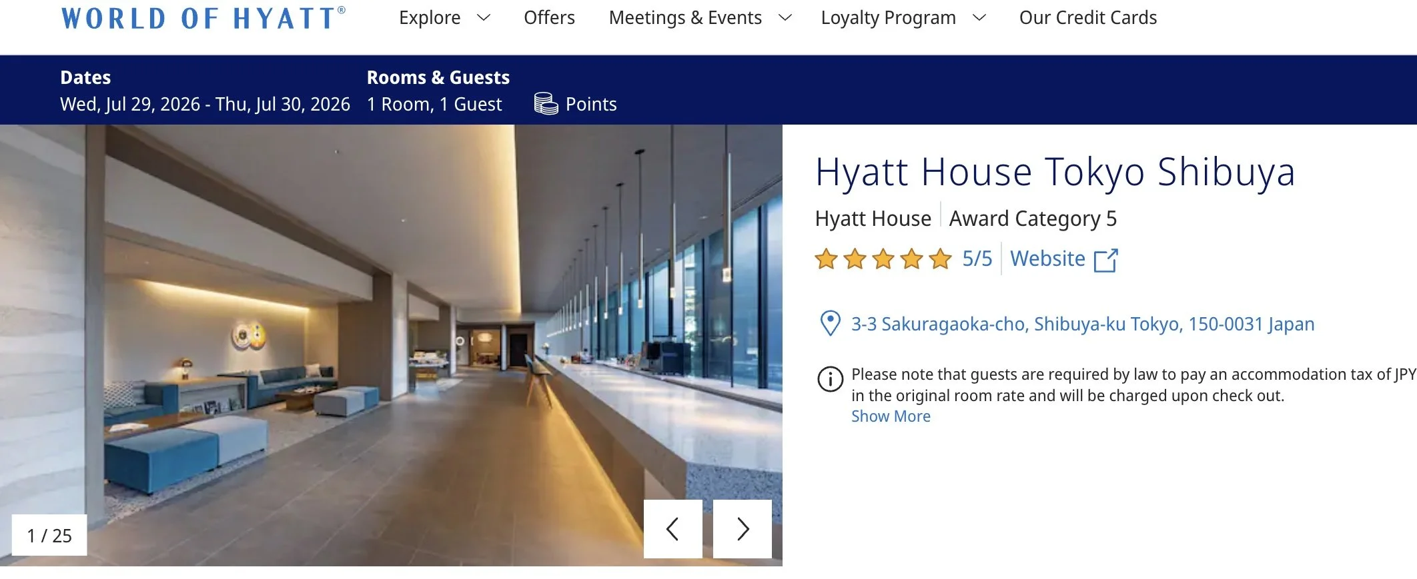Open the Explore menu
The image size is (1417, 579).
click(430, 18)
